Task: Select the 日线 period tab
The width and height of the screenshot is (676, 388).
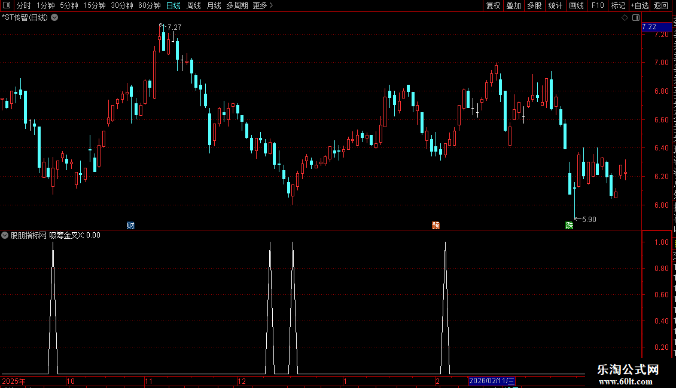Action: click(173, 5)
